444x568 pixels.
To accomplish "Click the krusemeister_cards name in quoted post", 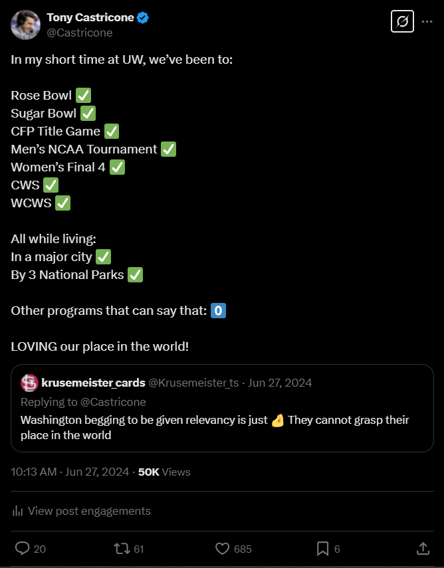I will 93,383.
